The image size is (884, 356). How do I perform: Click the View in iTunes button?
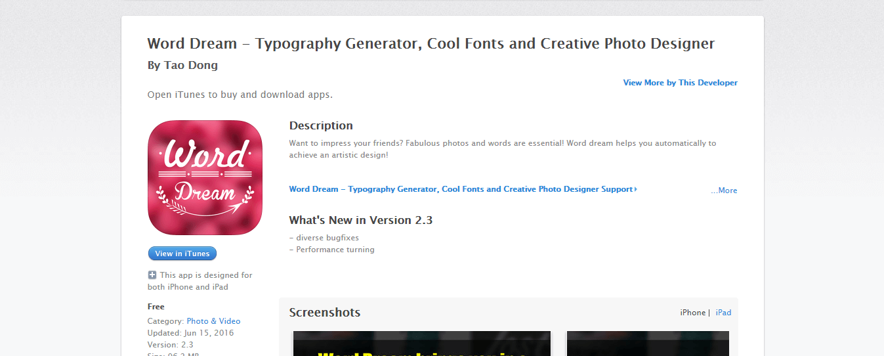(182, 254)
